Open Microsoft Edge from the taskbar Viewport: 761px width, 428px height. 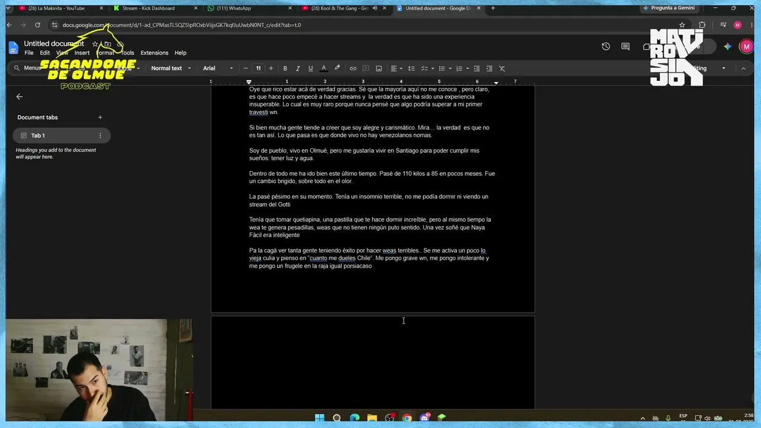(x=354, y=418)
